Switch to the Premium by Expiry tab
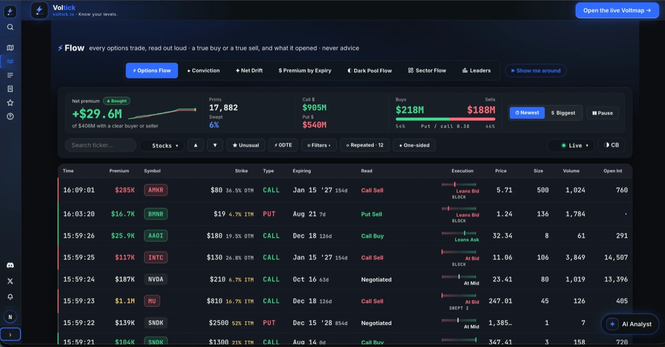The image size is (665, 347). click(x=304, y=71)
